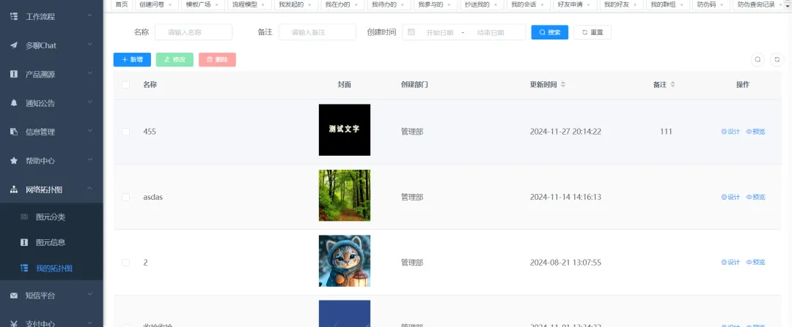Close the 防伪码 tab
The image size is (792, 327).
(722, 4)
